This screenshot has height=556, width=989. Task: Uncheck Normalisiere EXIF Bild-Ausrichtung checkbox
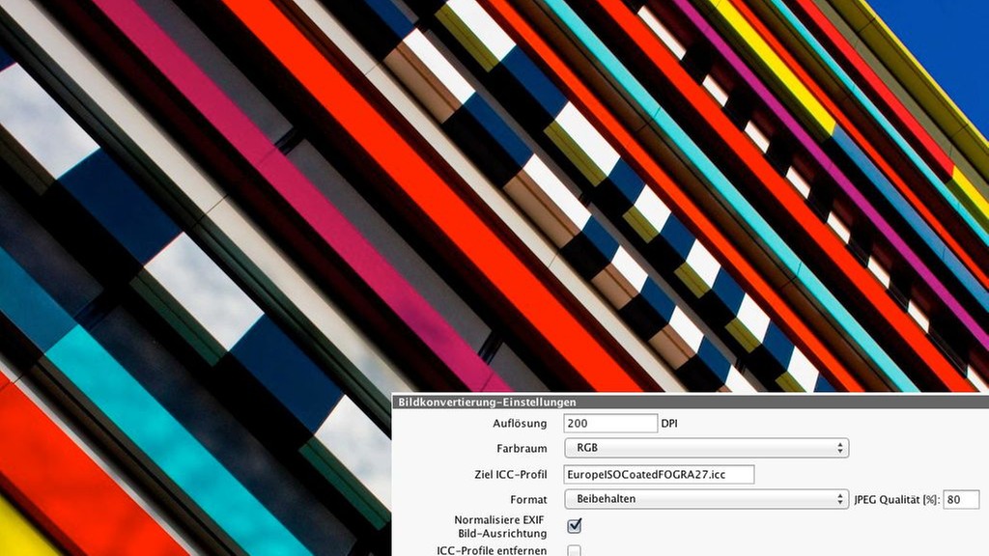(574, 525)
